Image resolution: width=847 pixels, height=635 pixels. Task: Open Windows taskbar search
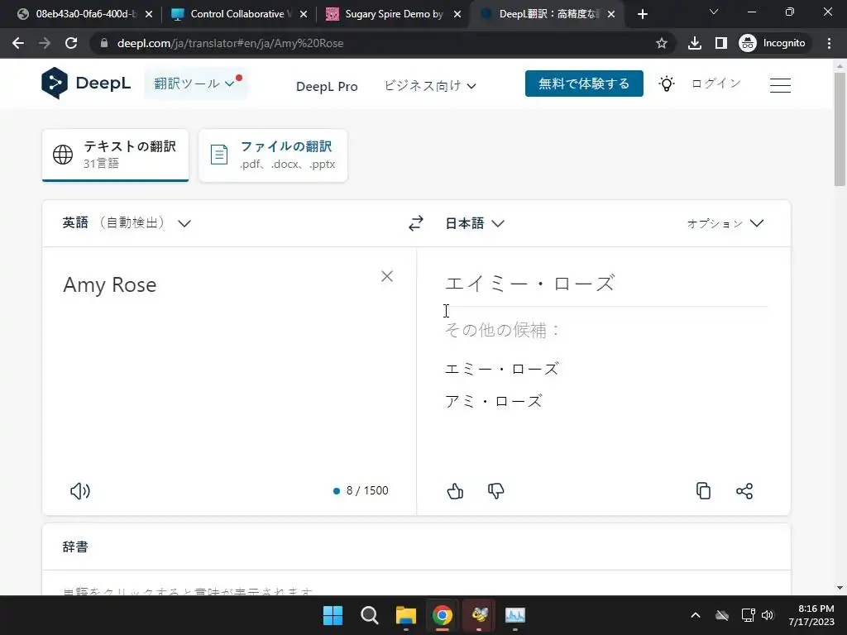(370, 615)
